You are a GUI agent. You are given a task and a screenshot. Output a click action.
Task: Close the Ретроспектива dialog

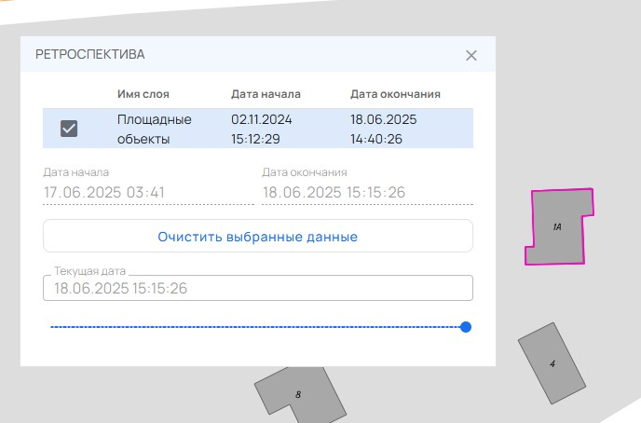coord(471,55)
